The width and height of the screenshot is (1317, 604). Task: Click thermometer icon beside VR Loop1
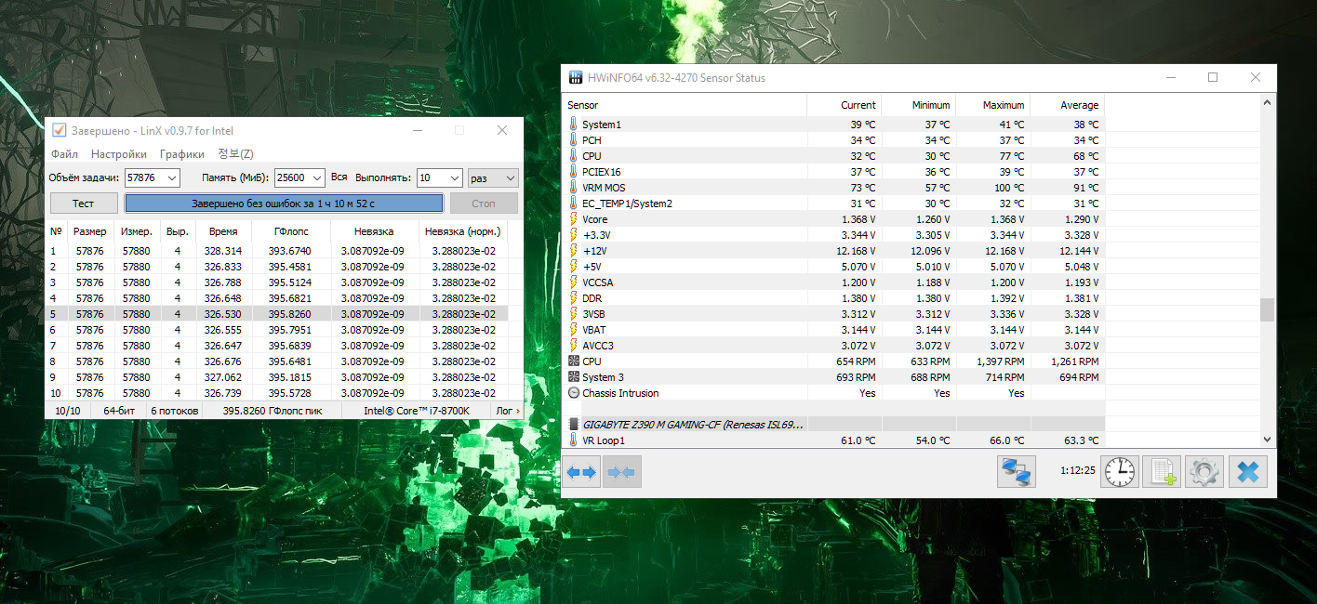pos(573,440)
